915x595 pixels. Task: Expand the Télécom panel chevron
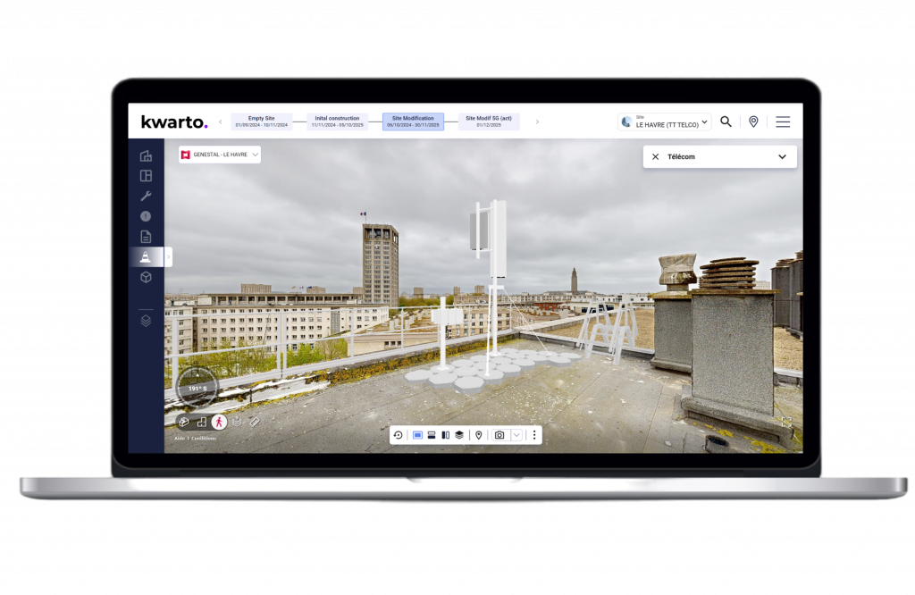(x=782, y=156)
